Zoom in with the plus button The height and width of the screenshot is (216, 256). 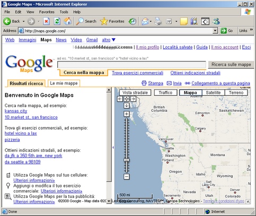[127, 114]
